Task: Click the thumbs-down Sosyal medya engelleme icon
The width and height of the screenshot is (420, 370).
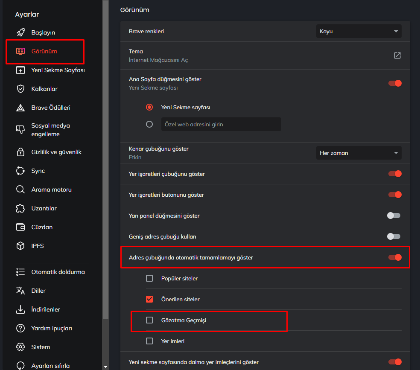Action: coord(20,130)
